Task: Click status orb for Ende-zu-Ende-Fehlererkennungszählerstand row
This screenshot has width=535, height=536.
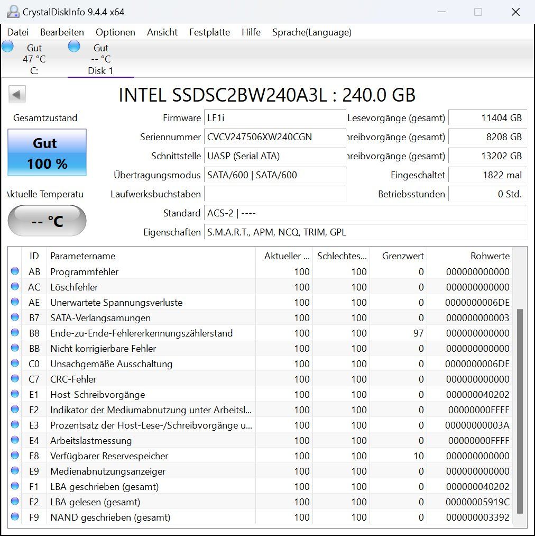Action: tap(15, 333)
